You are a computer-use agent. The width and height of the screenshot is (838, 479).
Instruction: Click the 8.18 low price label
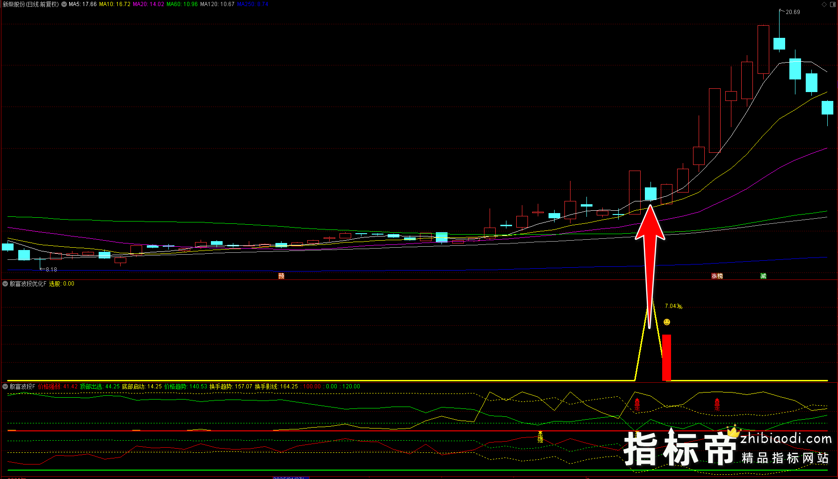(51, 270)
